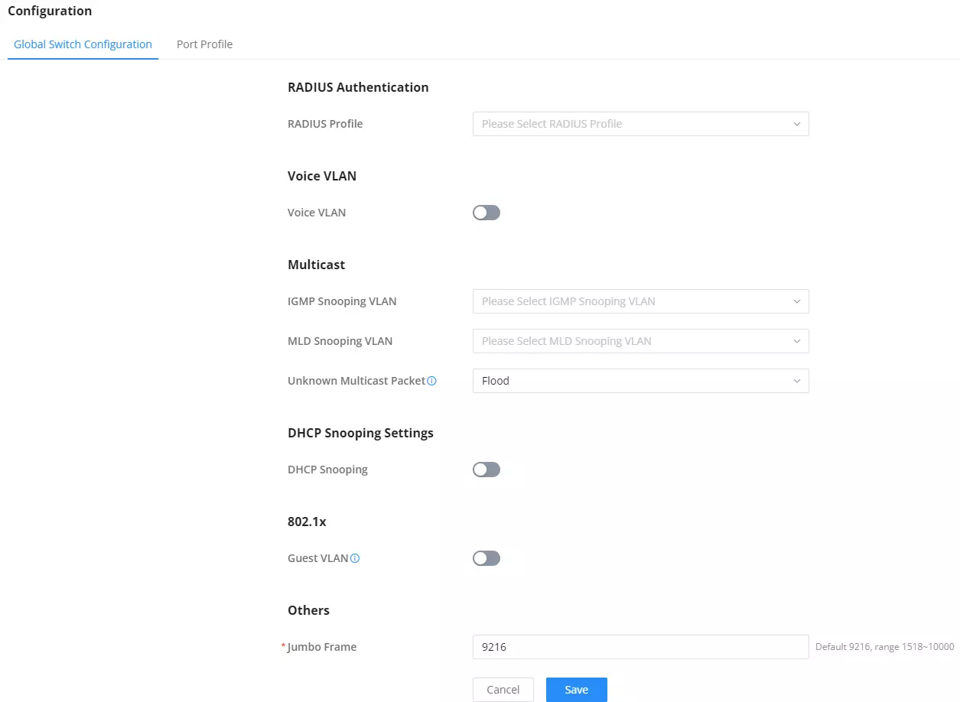The image size is (960, 702).
Task: Switch to the Port Profile tab
Action: pyautogui.click(x=204, y=44)
